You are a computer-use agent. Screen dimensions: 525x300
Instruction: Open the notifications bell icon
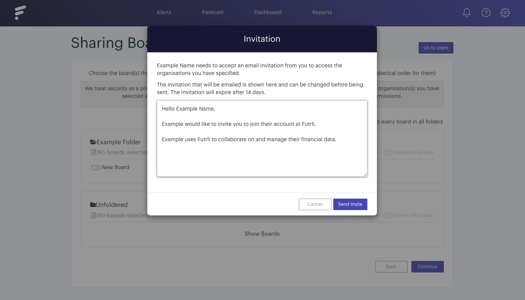tap(467, 13)
